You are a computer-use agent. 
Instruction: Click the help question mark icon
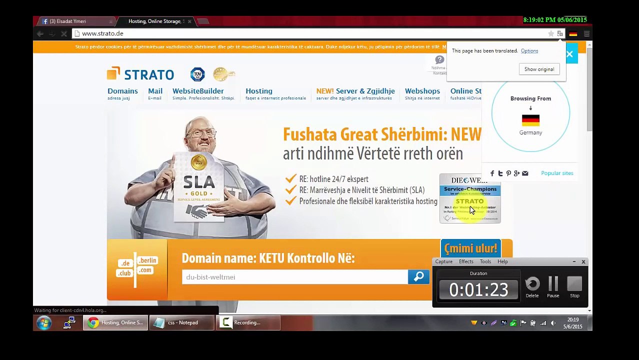tap(439, 59)
